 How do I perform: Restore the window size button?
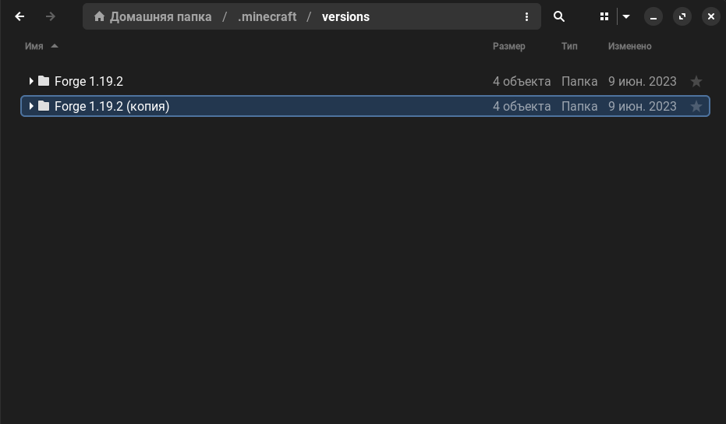coord(682,16)
